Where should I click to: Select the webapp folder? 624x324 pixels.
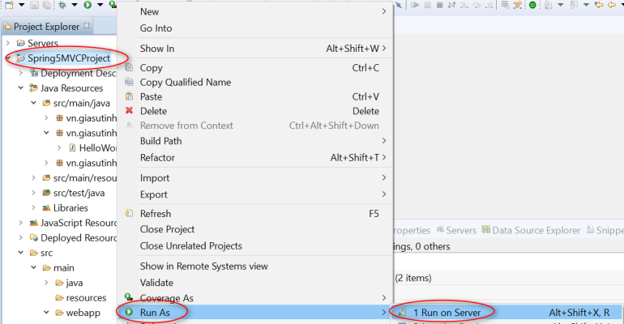pyautogui.click(x=83, y=313)
